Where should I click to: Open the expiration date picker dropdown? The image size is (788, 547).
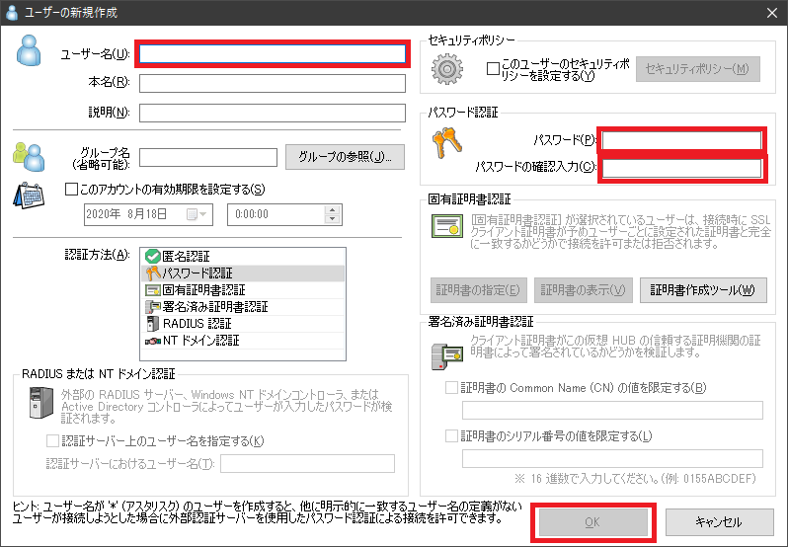[x=197, y=214]
